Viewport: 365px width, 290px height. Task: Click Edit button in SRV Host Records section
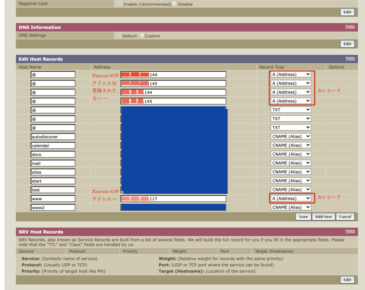coord(348,280)
